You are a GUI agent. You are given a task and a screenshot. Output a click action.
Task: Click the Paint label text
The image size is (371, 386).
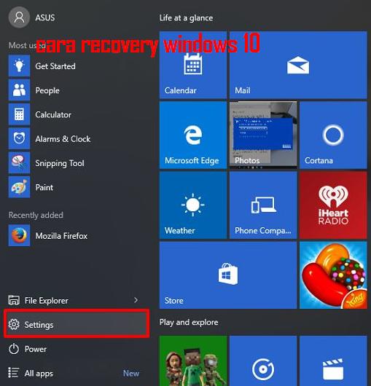(x=44, y=187)
